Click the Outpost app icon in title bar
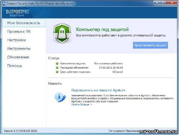Screen dimensions: 179x135 coord(4,3)
